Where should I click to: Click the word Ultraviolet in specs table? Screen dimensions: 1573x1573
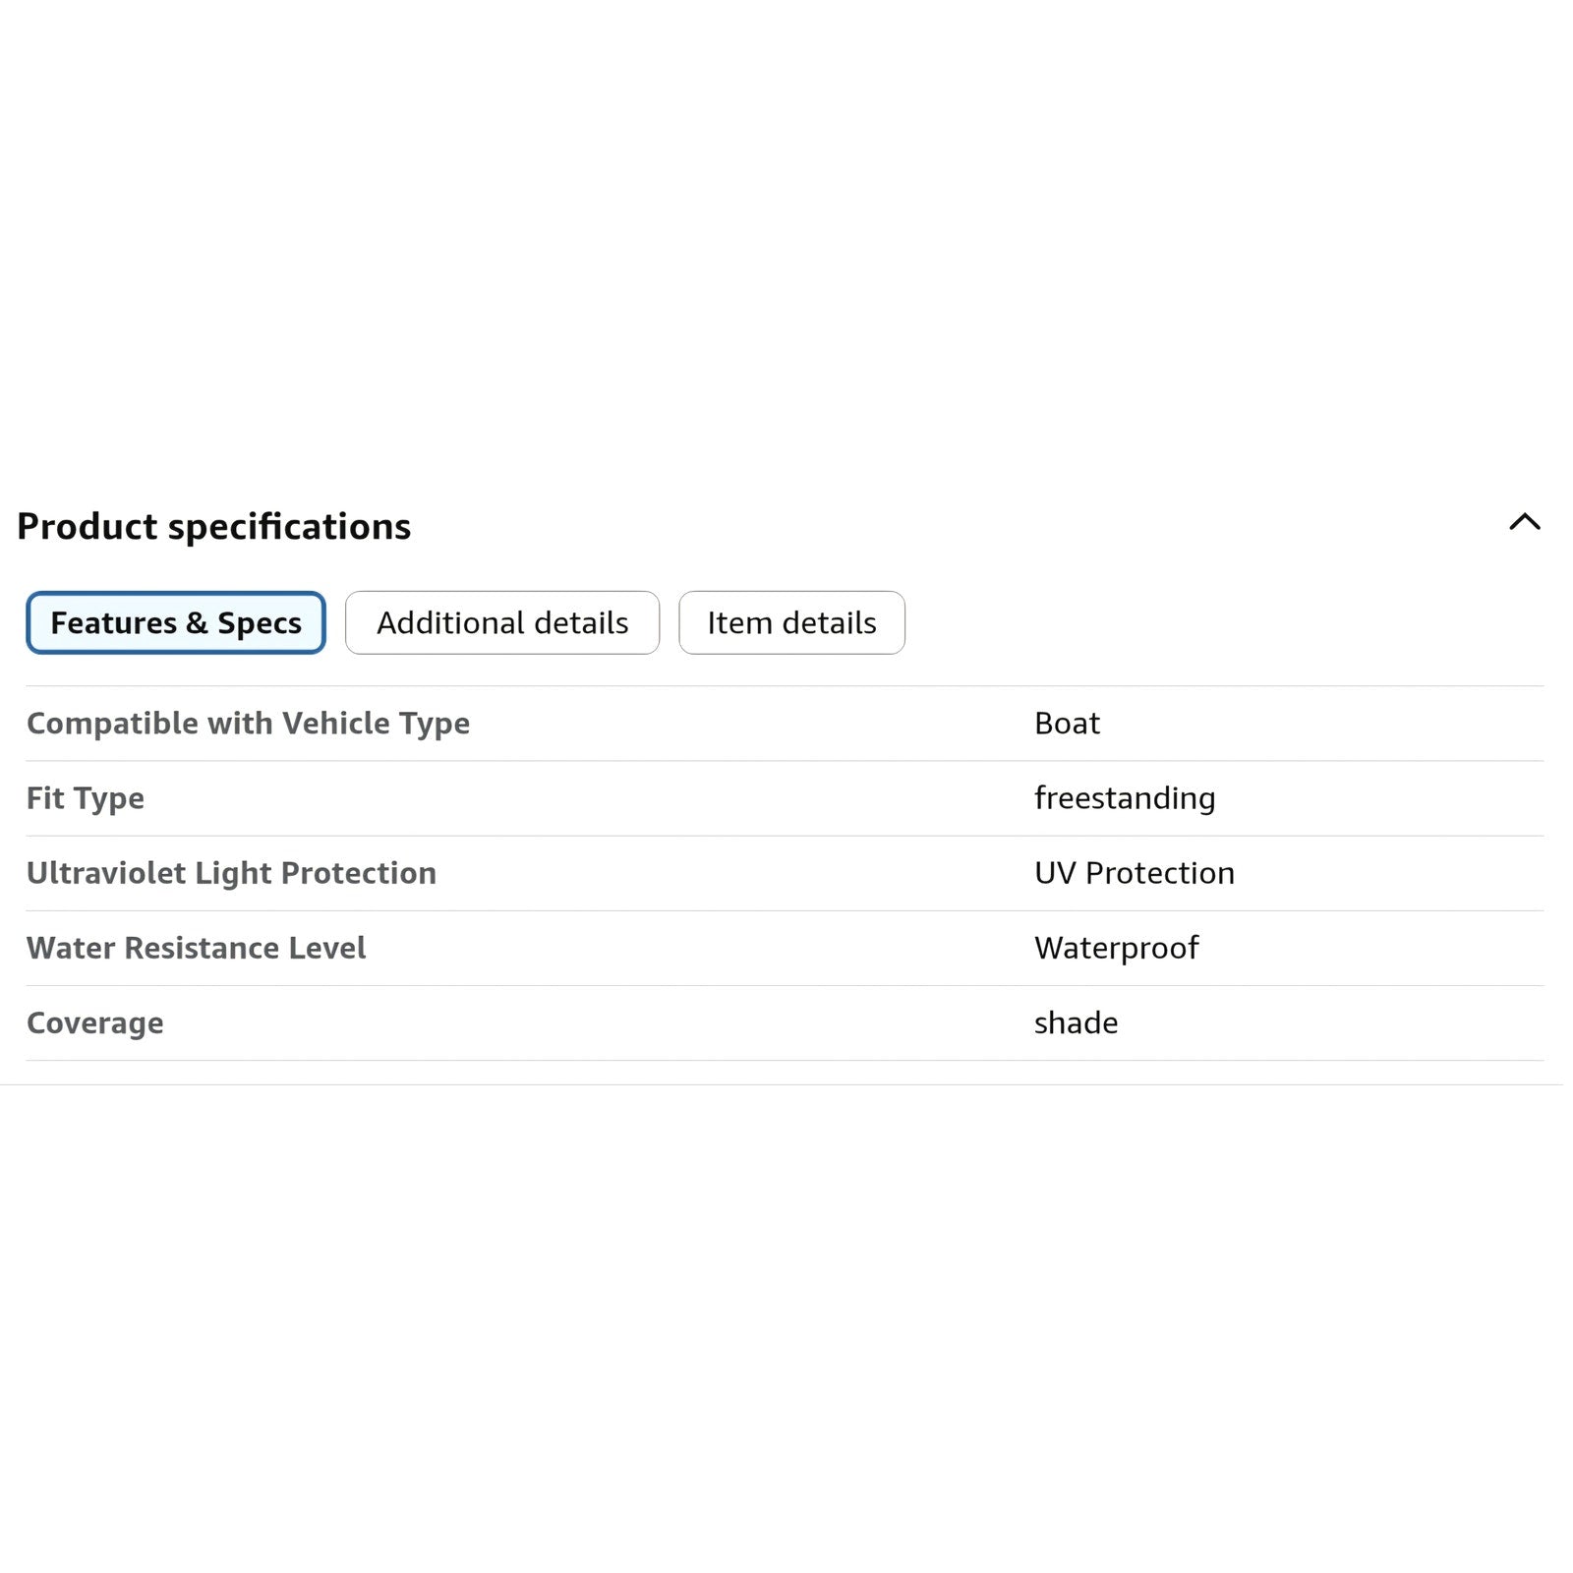point(106,873)
